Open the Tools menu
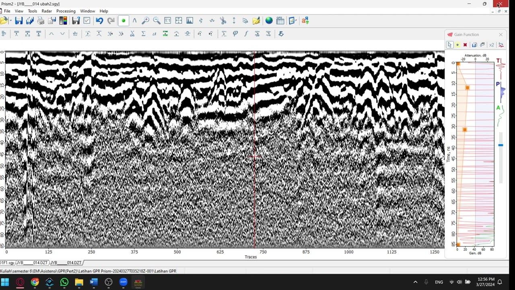Screen dimensions: 515x290 coord(32,11)
